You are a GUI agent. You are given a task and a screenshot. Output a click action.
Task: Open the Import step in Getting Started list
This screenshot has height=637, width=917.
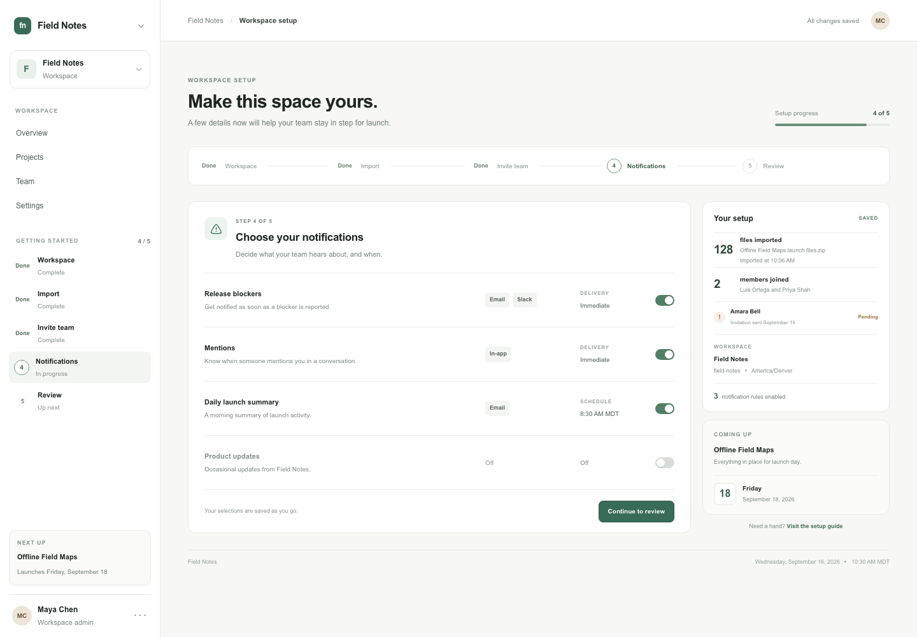point(80,300)
